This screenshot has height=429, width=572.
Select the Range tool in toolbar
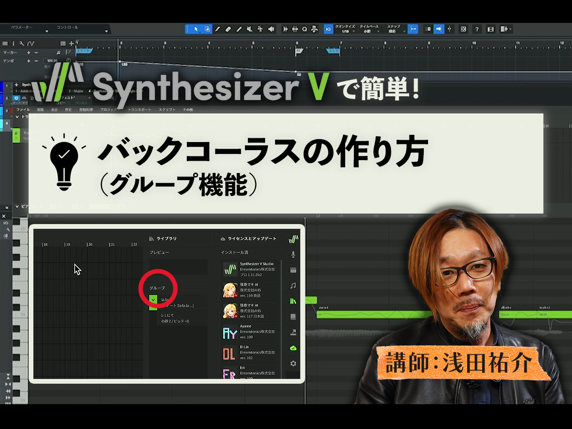pos(207,29)
